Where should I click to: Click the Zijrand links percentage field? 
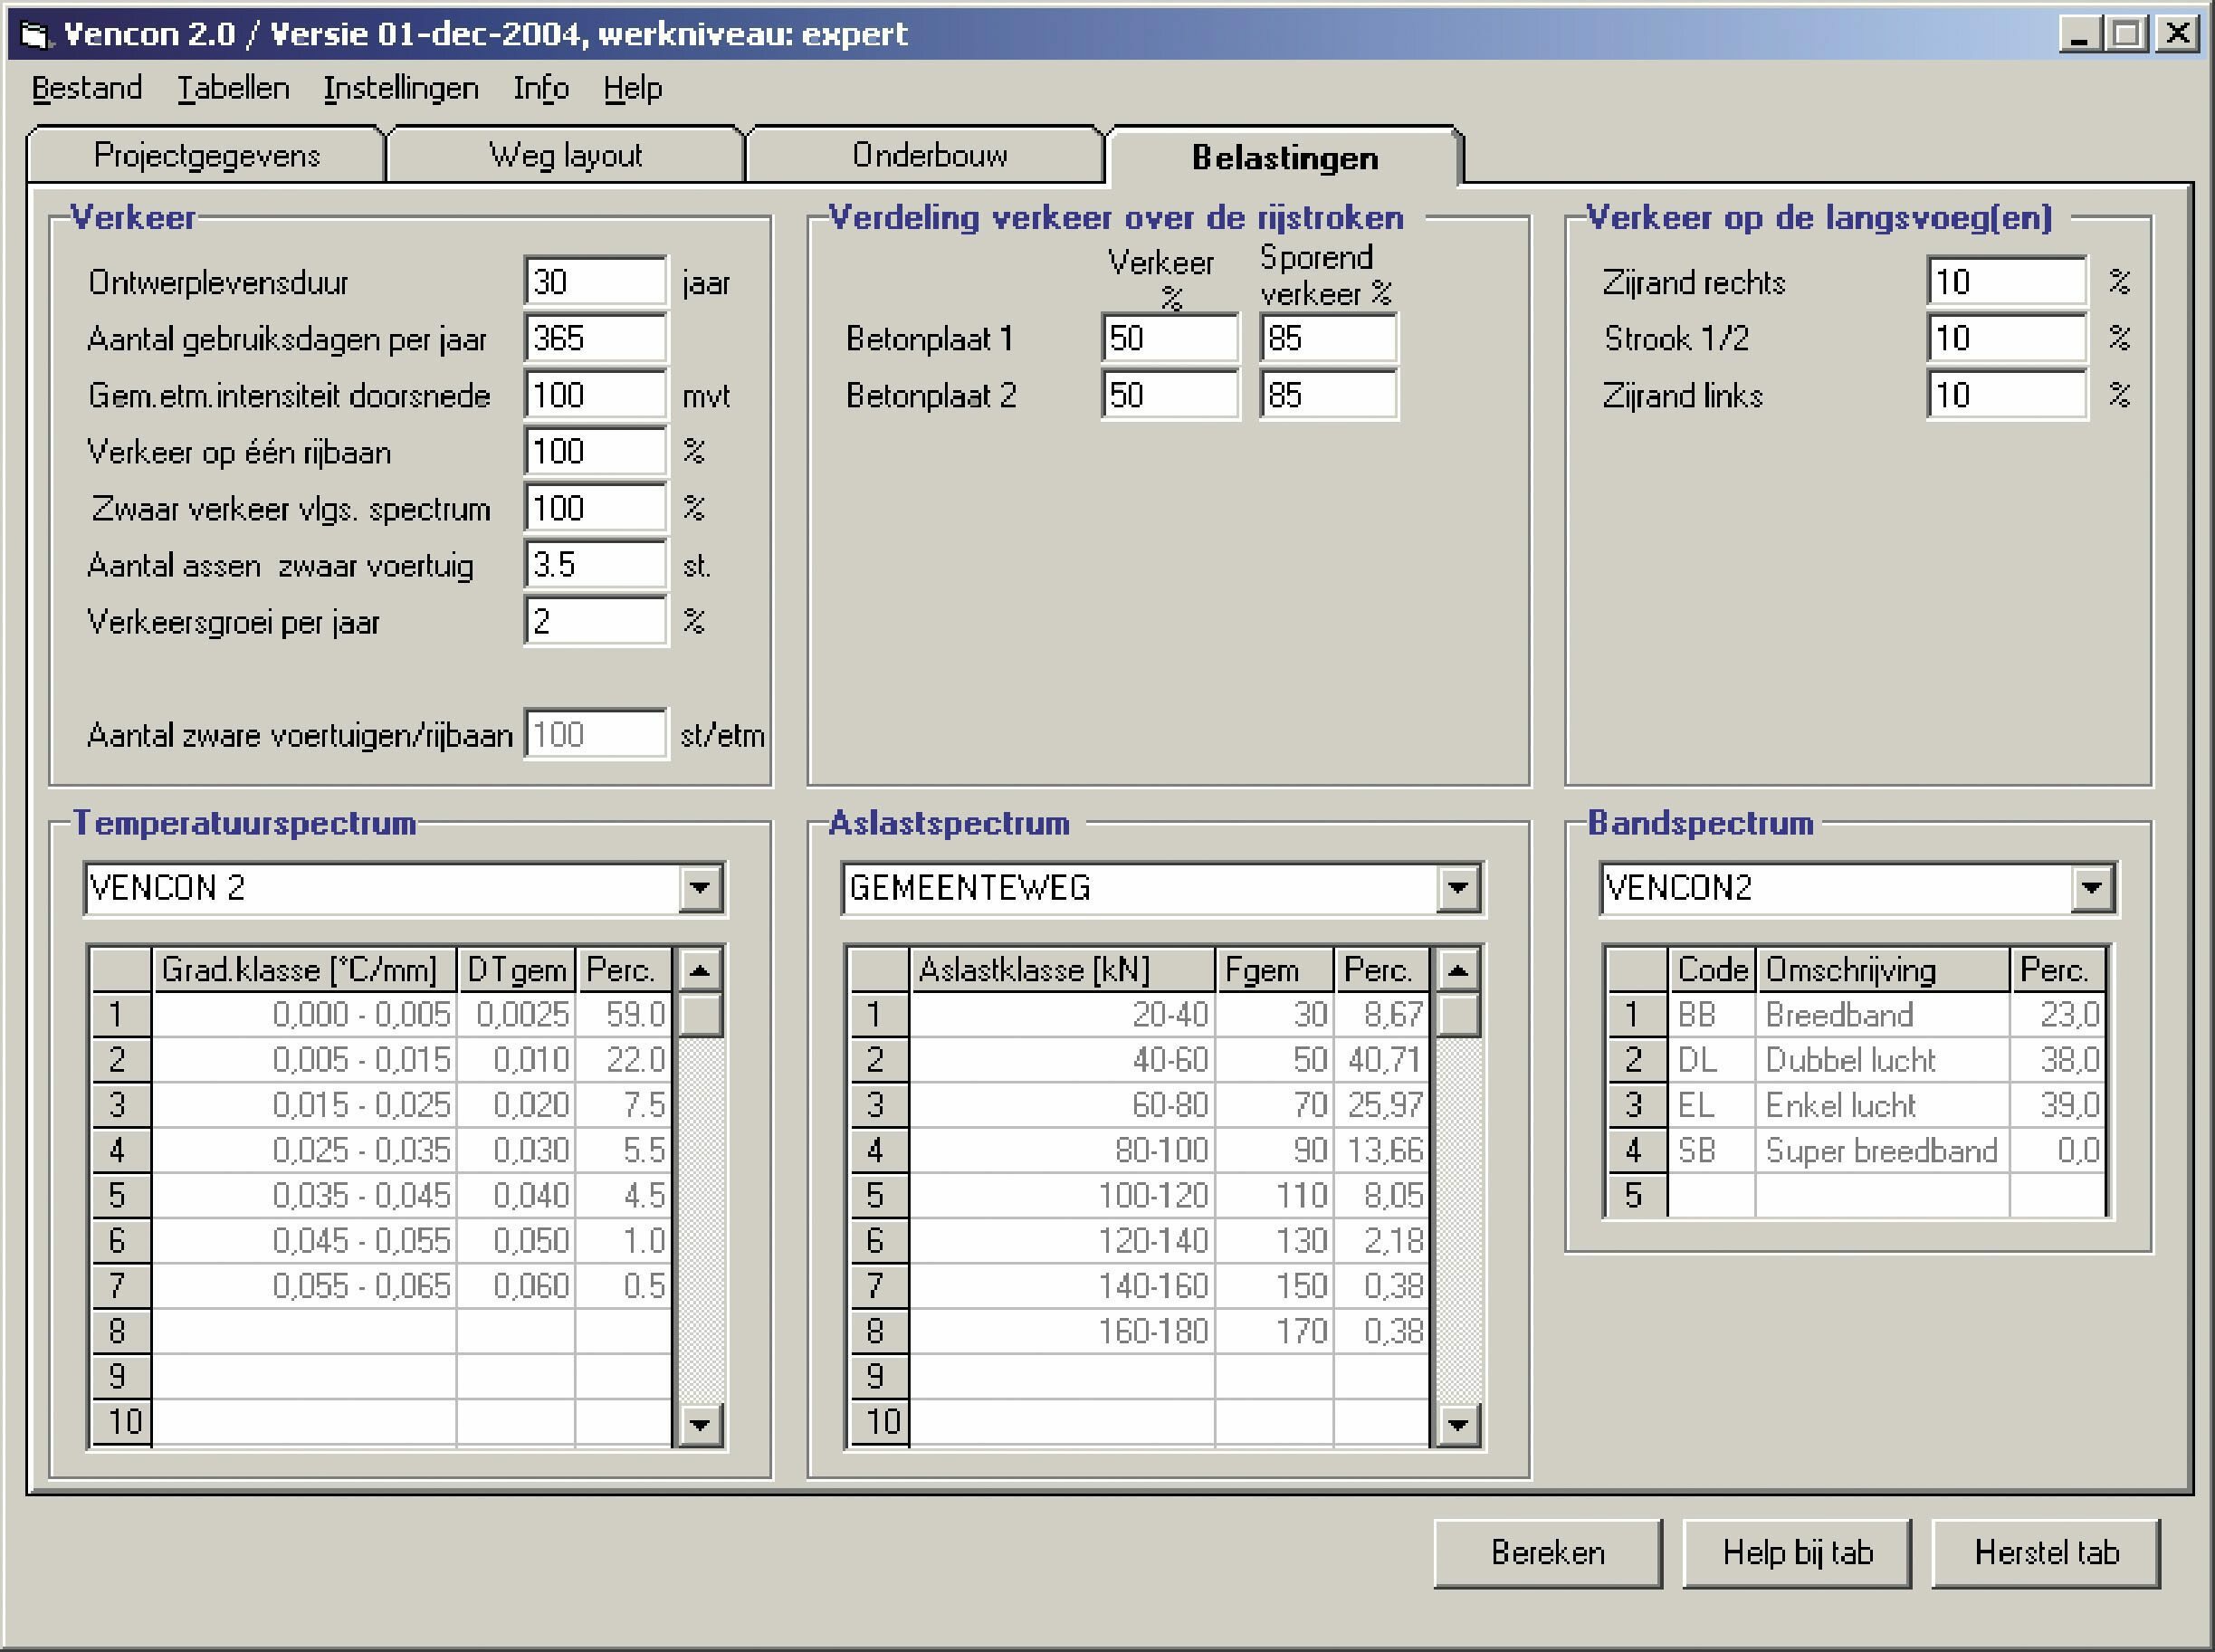2007,395
